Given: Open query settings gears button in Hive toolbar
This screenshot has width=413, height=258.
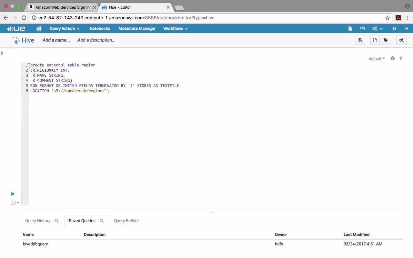Looking at the screenshot, I should pyautogui.click(x=401, y=40).
